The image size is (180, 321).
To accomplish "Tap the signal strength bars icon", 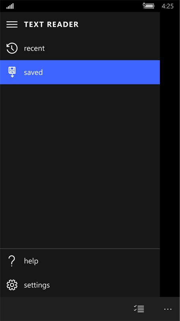I will (10, 6).
